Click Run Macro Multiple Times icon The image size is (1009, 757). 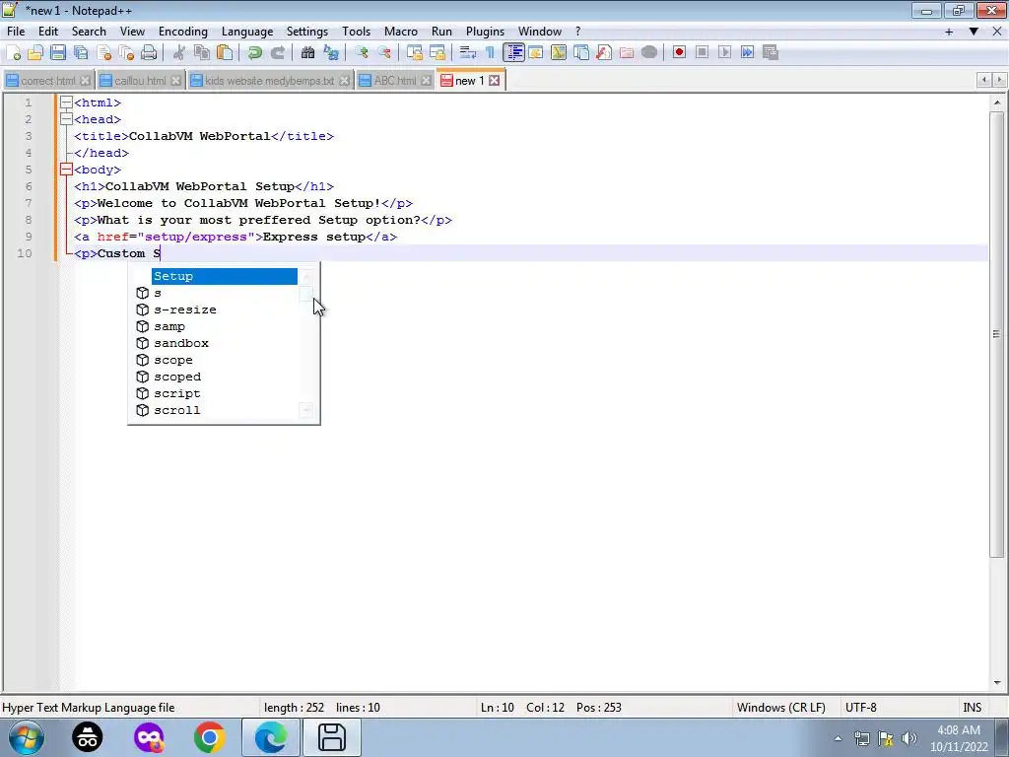pyautogui.click(x=748, y=53)
